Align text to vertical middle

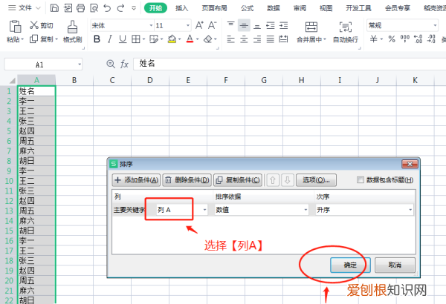[x=244, y=25]
